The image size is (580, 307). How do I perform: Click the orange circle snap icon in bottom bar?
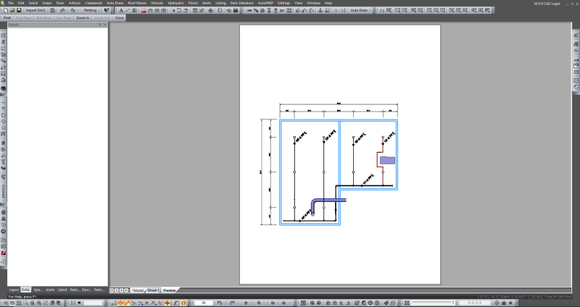120,303
